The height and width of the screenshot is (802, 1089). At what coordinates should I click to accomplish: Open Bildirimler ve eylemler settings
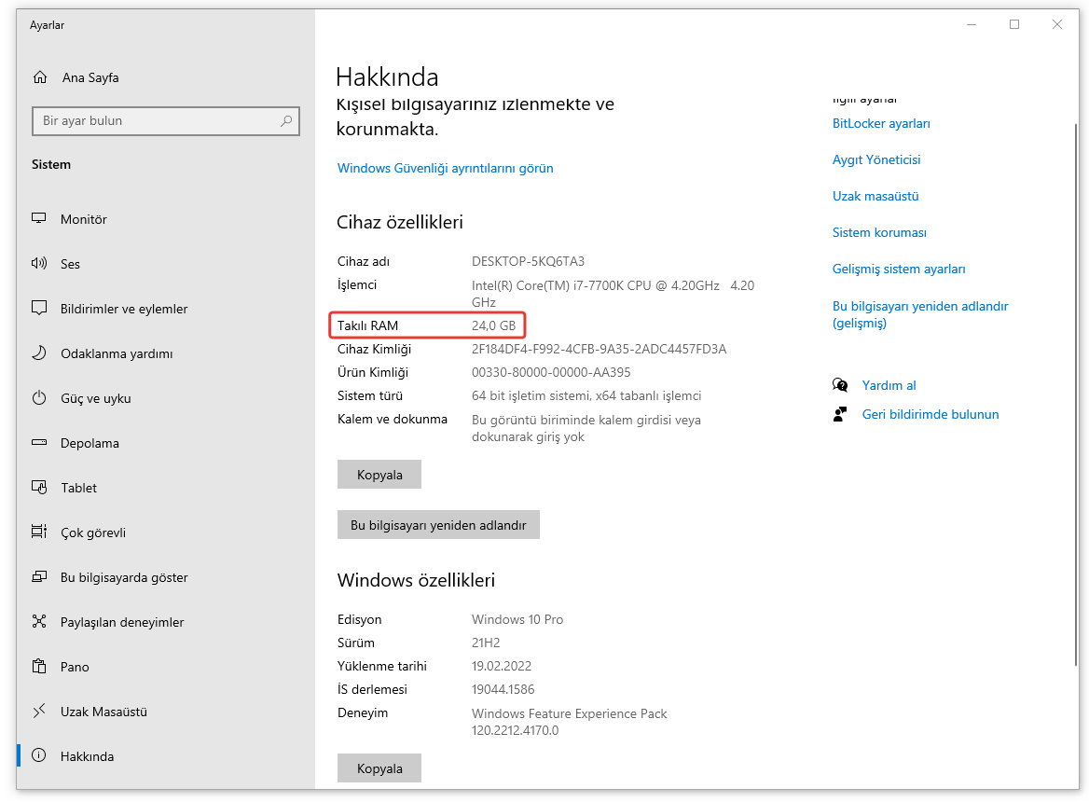tap(124, 309)
